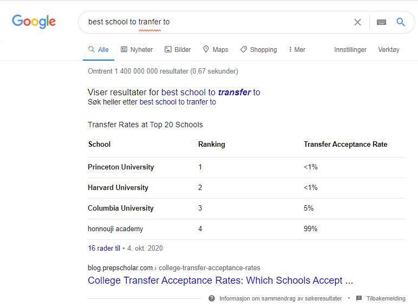This screenshot has height=307, width=418.
Task: Click the Bilder images icon
Action: coord(168,49)
